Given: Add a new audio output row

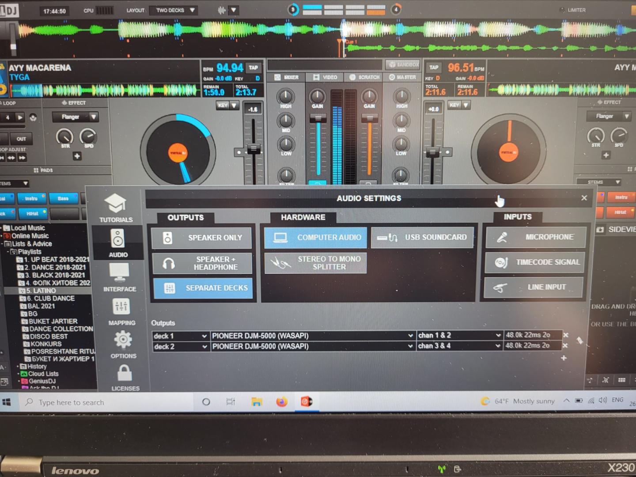Looking at the screenshot, I should (564, 358).
